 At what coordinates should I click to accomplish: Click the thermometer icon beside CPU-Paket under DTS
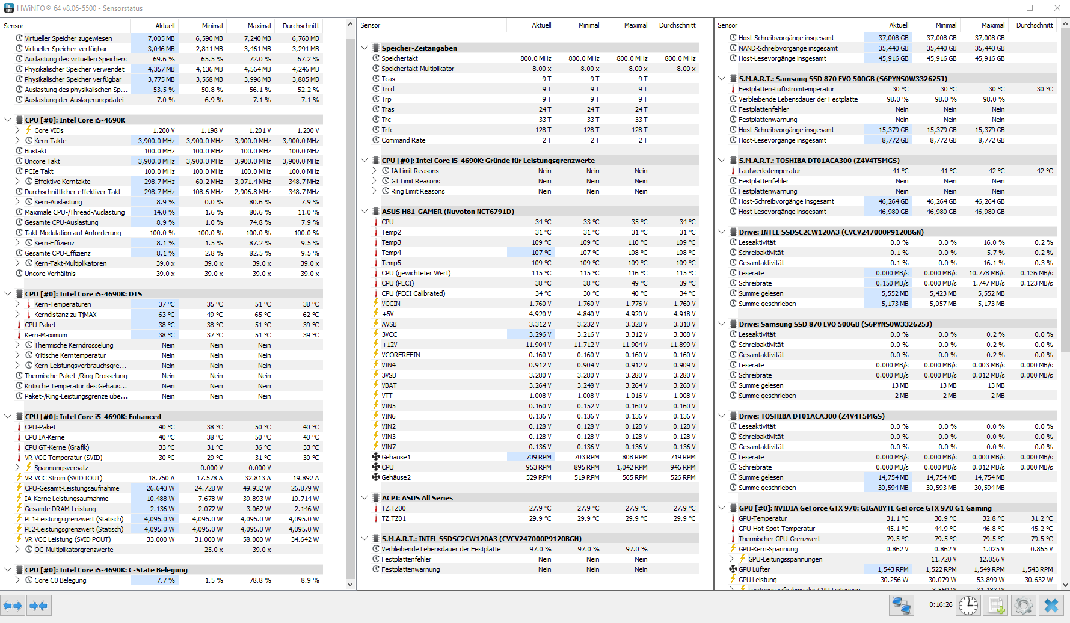click(19, 325)
